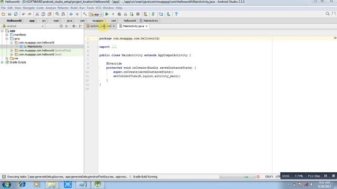337x189 pixels.
Task: Click the Sync Gradle files icon
Action: point(153,14)
